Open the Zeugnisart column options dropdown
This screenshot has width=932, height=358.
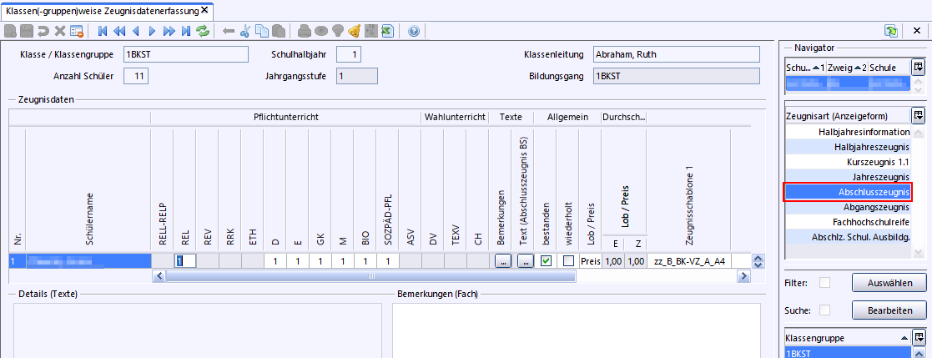918,115
